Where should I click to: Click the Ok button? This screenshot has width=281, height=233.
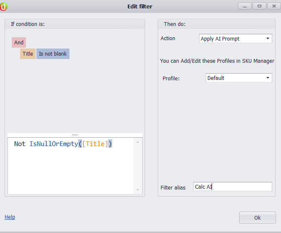[x=257, y=218]
